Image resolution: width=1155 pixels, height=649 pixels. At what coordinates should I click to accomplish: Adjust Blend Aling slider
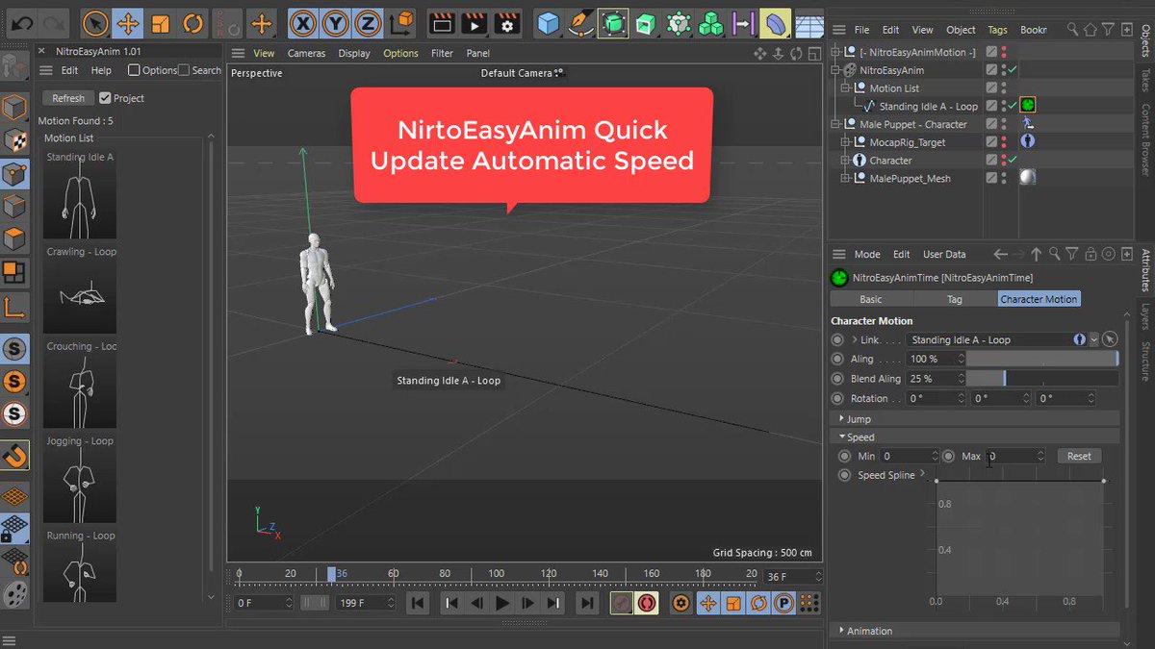tap(1042, 379)
